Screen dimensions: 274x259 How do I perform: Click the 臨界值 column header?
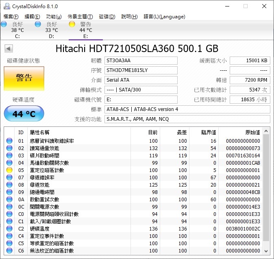209,133
